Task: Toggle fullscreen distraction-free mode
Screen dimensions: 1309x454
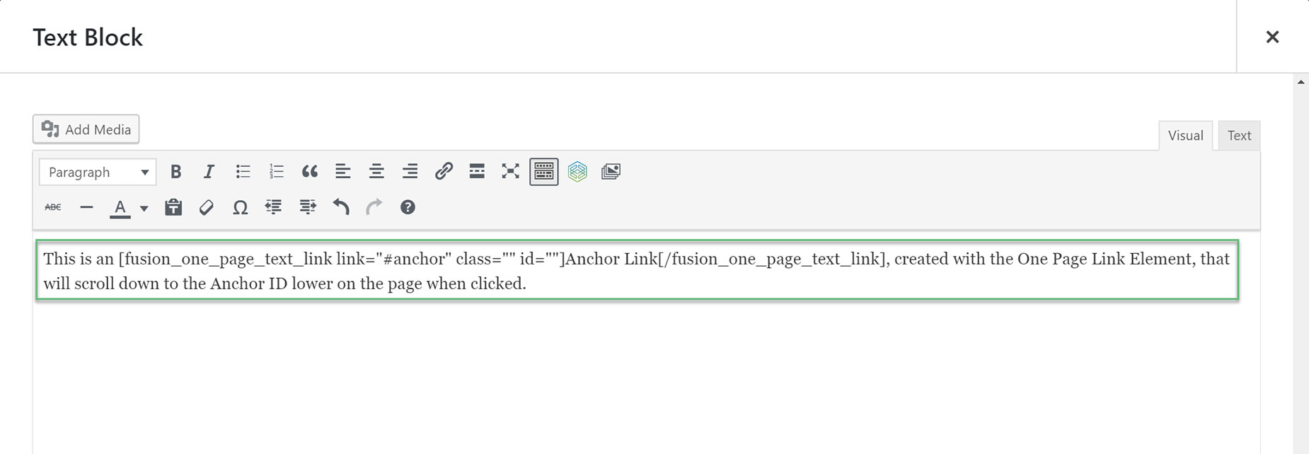Action: [510, 172]
